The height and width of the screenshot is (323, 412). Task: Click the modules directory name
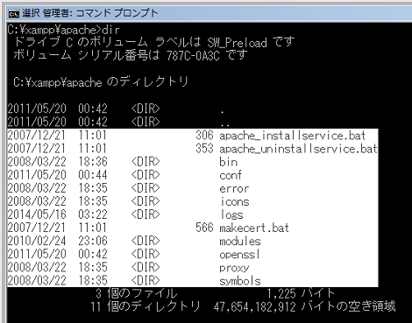(x=240, y=242)
